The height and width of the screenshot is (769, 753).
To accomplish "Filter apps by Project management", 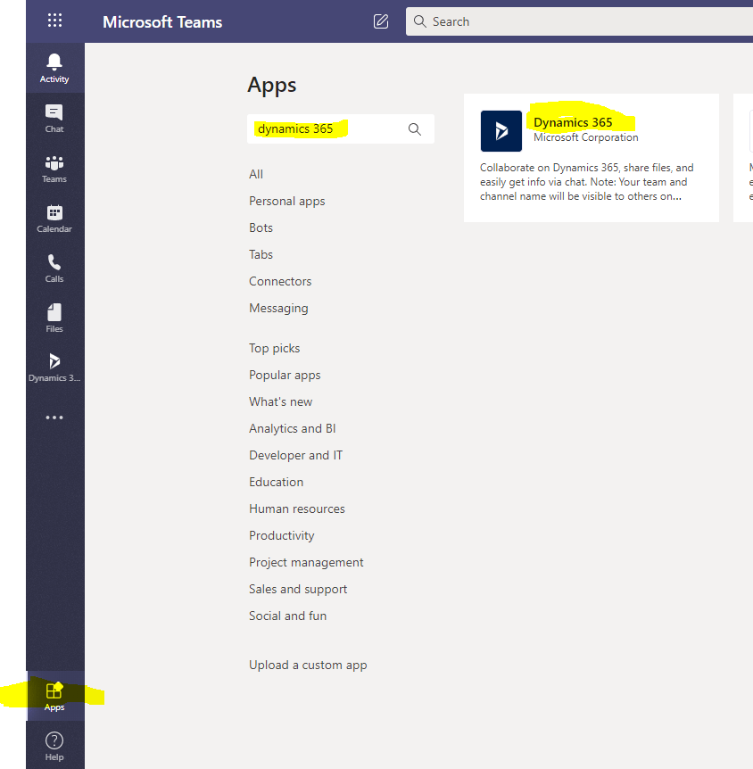I will coord(306,562).
